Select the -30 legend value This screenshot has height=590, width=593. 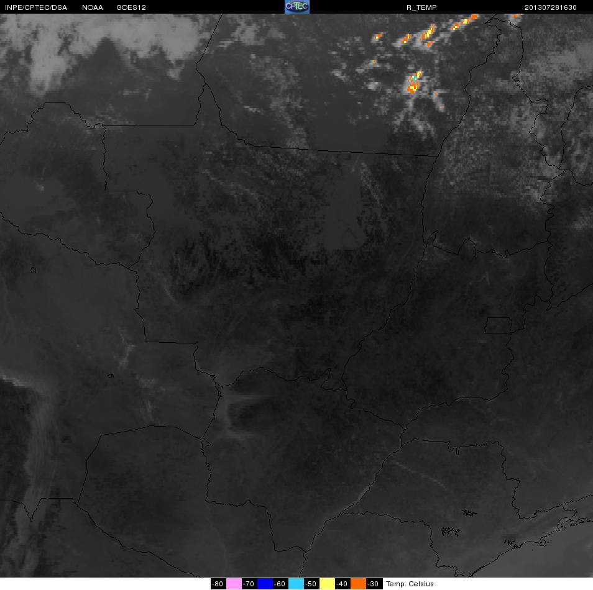374,584
